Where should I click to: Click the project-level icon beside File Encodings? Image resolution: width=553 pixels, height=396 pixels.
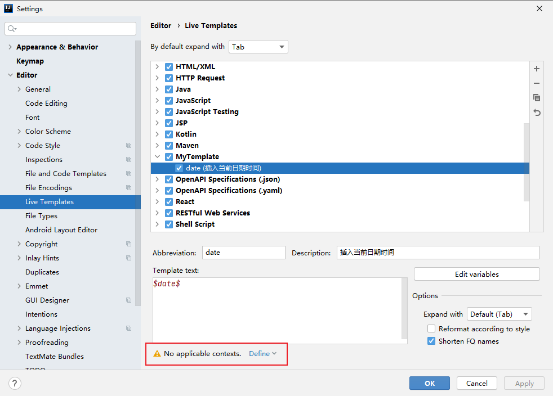[x=128, y=188]
